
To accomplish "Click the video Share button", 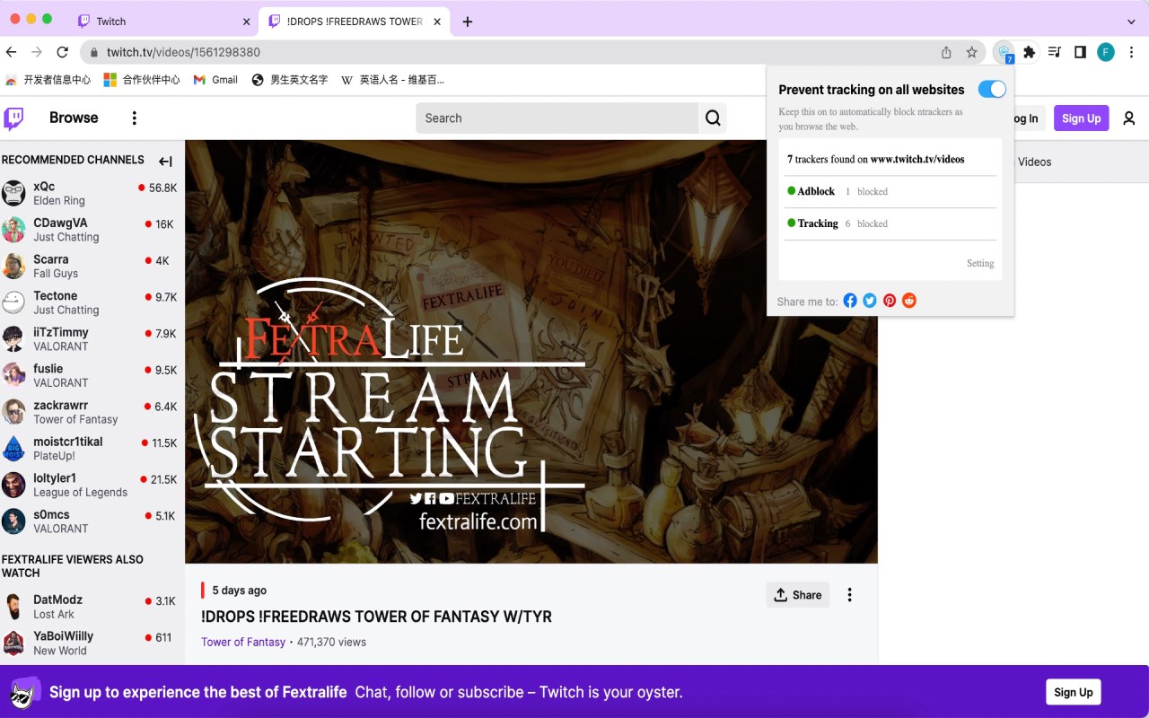I will (798, 595).
